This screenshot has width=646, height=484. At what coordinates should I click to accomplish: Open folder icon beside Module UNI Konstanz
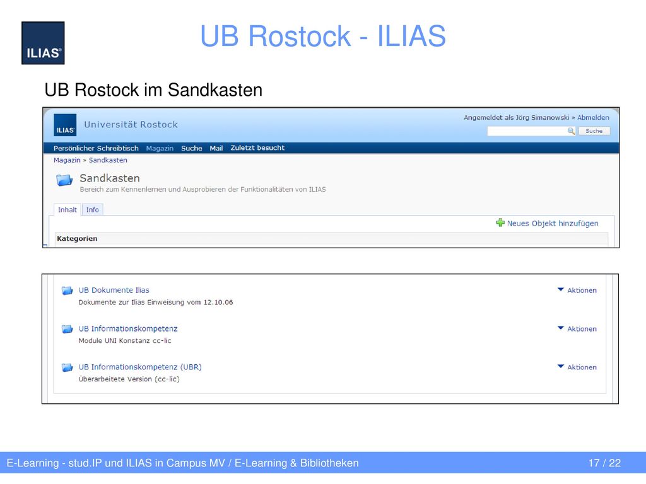pos(67,329)
